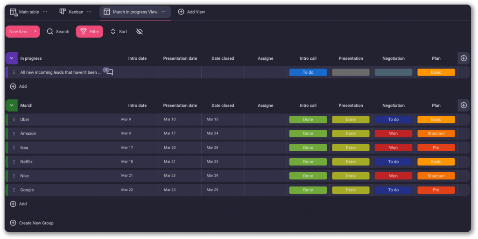Add a column to the In progress group
The image size is (478, 239).
464,58
